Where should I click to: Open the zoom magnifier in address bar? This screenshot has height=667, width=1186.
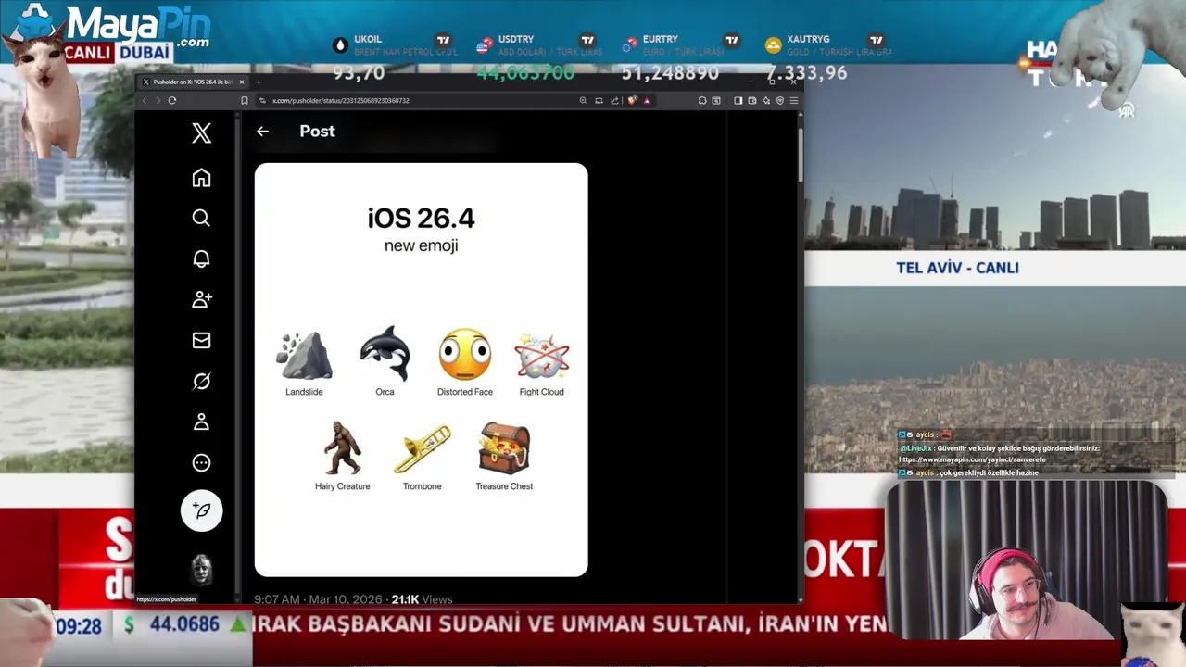coord(583,100)
